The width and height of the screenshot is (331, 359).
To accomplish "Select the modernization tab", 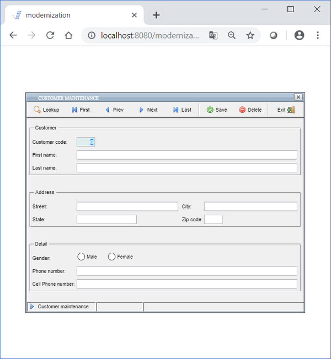I will tap(74, 15).
